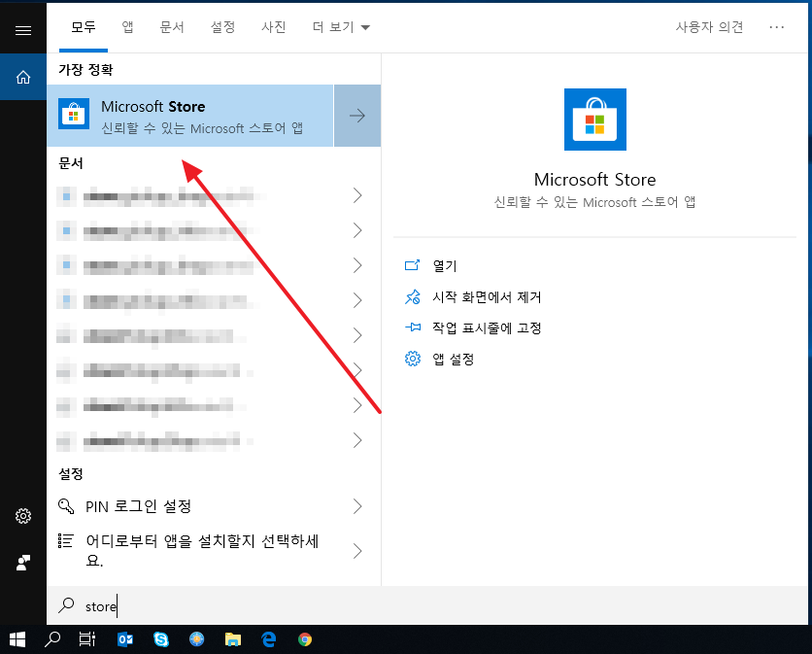Select the Home icon in the sidebar
This screenshot has height=654, width=812.
point(22,77)
